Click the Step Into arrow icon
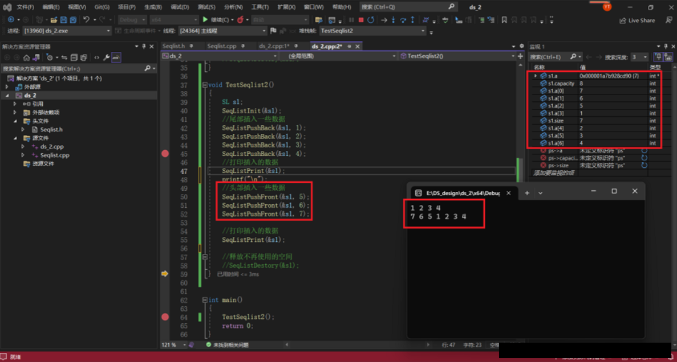Image resolution: width=677 pixels, height=362 pixels. pyautogui.click(x=394, y=20)
